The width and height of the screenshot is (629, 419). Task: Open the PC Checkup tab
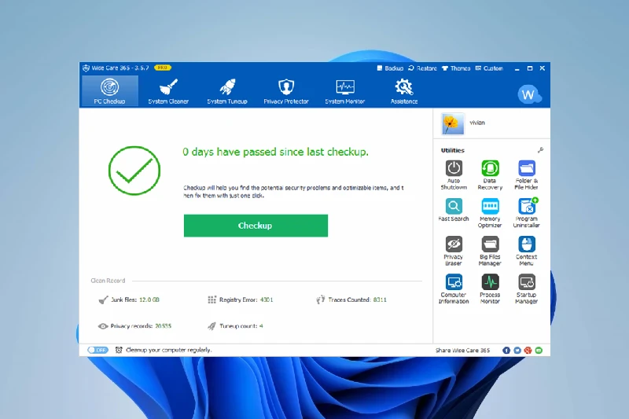109,91
